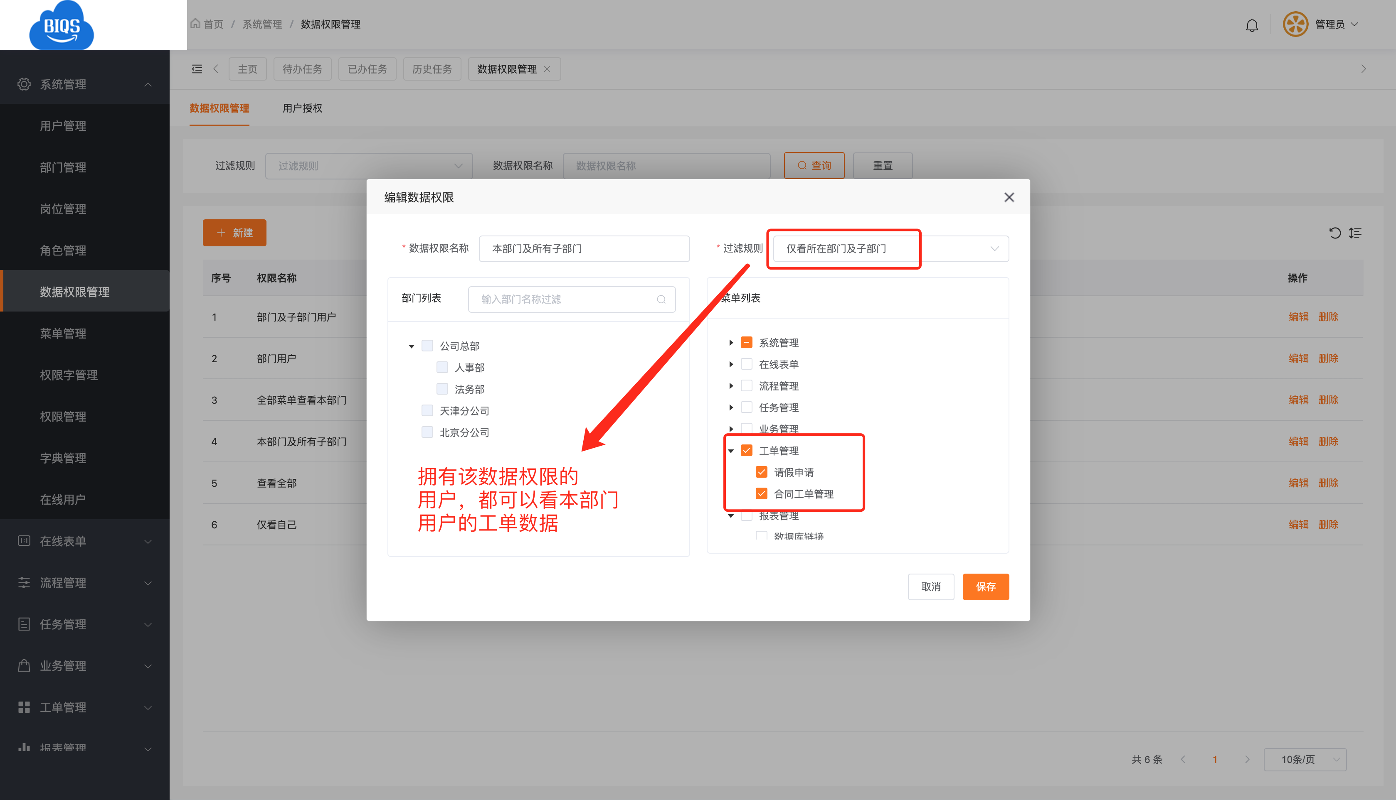The height and width of the screenshot is (800, 1396).
Task: Check the 天津分公司 checkbox
Action: coord(427,410)
